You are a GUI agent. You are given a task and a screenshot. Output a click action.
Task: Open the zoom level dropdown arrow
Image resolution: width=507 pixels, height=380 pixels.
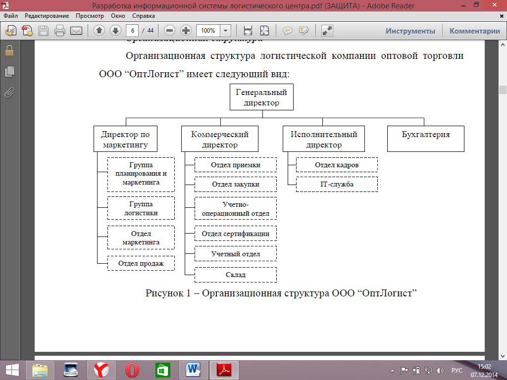[x=226, y=31]
